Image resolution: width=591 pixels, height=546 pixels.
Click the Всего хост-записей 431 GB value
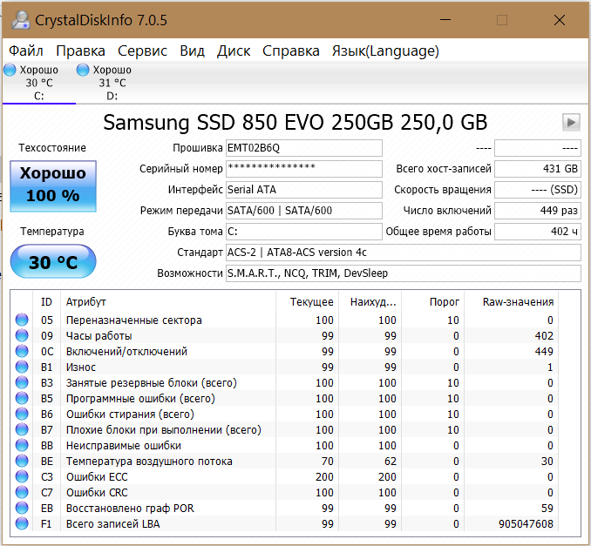(538, 169)
